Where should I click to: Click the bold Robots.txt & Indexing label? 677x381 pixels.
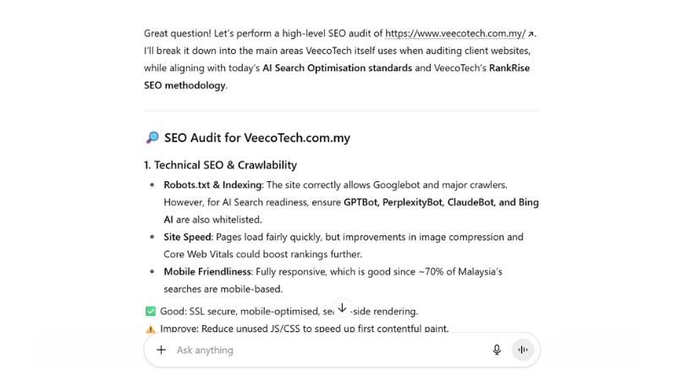coord(212,185)
